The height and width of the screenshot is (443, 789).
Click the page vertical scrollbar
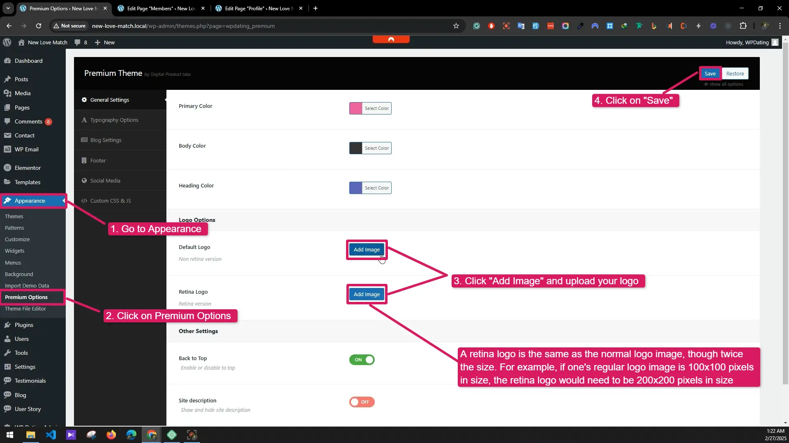click(785, 213)
